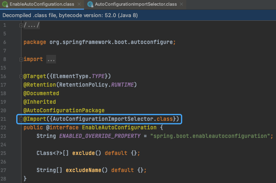Click the RetentionPolicy.RUNTIME value
This screenshot has width=276, height=183.
(x=97, y=85)
